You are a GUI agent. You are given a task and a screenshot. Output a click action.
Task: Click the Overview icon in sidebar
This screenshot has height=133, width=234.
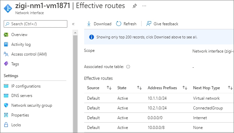pos(6,35)
